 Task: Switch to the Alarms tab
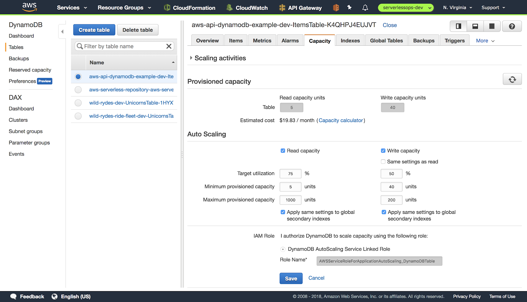pyautogui.click(x=290, y=40)
